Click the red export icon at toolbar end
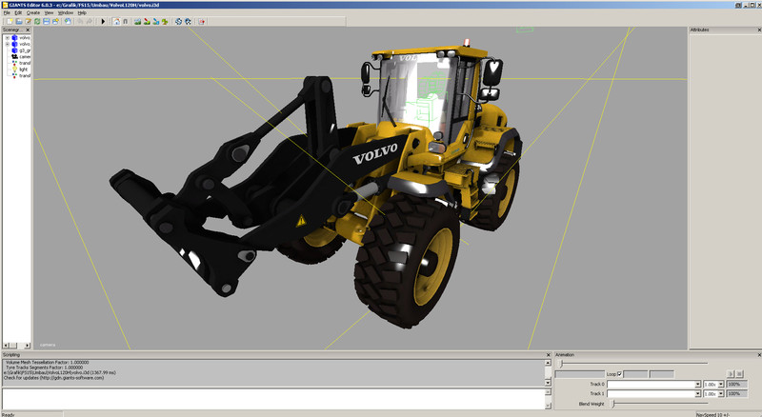Viewport: 762px width, 417px height. point(202,21)
